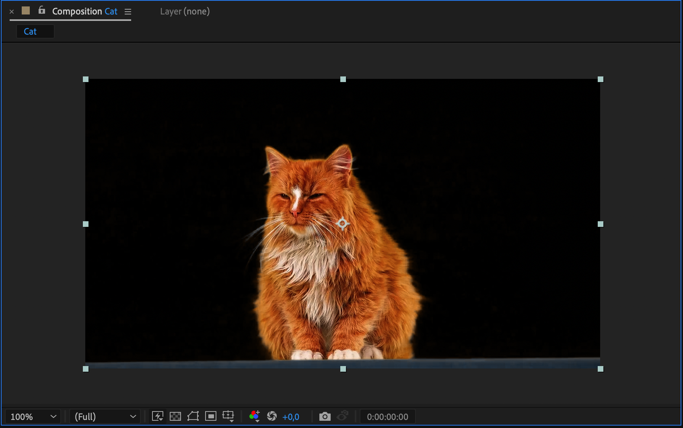Image resolution: width=683 pixels, height=428 pixels.
Task: Click the +0,0 exposure value
Action: (291, 417)
